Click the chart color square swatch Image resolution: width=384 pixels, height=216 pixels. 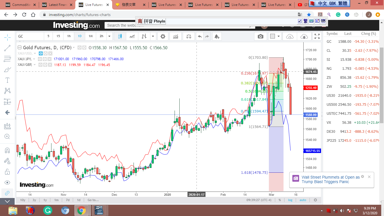coord(272,36)
